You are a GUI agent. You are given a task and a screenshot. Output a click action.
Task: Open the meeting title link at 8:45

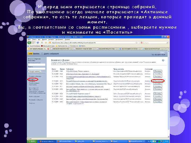tap(87, 99)
